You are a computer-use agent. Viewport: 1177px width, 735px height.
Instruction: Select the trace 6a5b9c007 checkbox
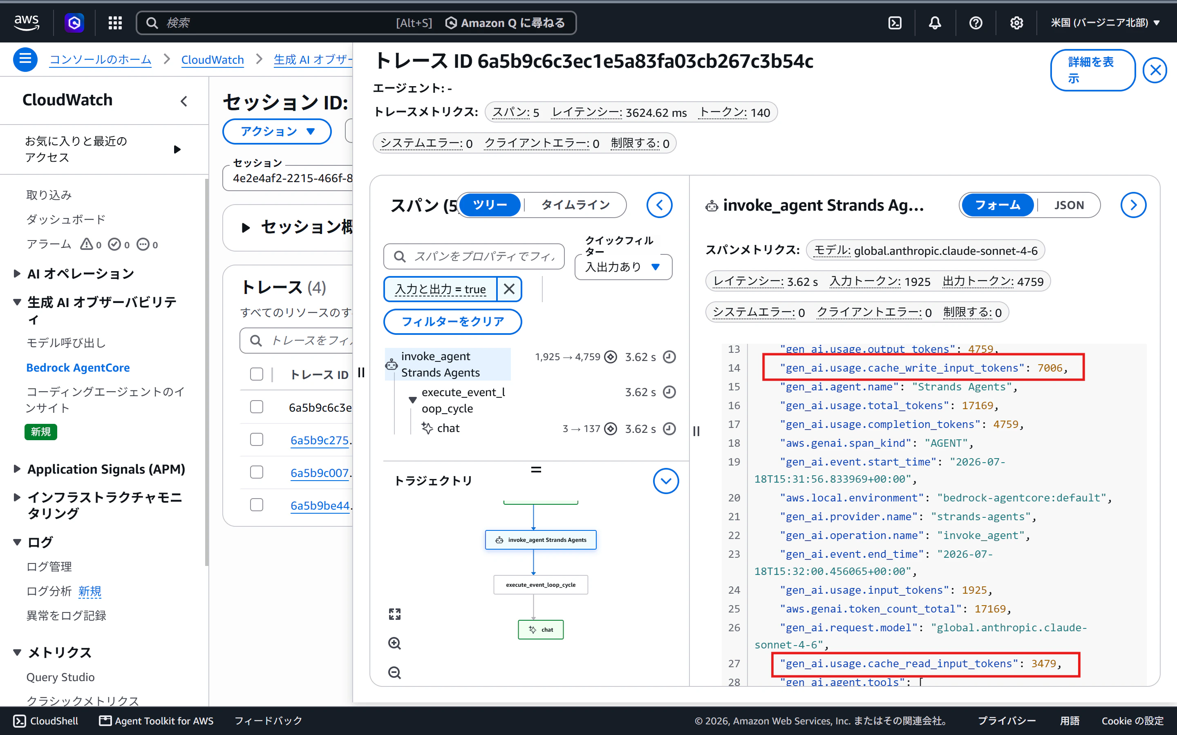256,472
